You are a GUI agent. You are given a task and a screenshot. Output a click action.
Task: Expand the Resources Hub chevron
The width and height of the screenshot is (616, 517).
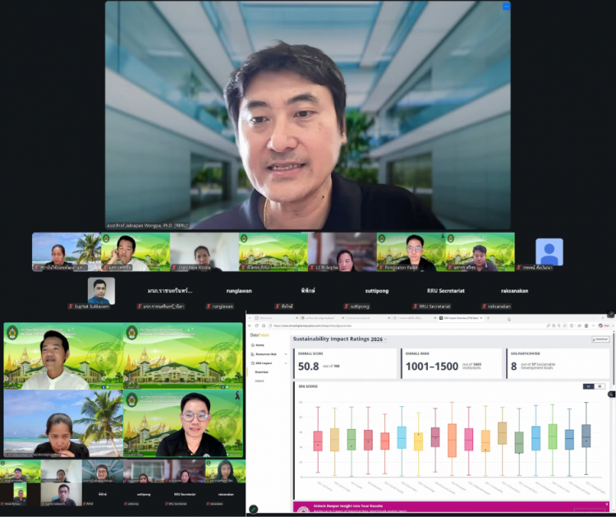[286, 354]
